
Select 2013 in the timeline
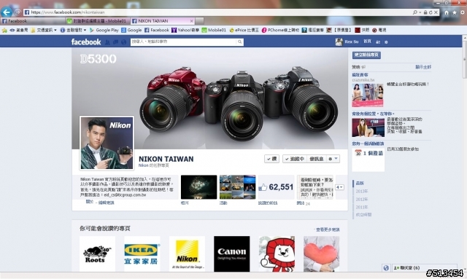[x=362, y=192]
